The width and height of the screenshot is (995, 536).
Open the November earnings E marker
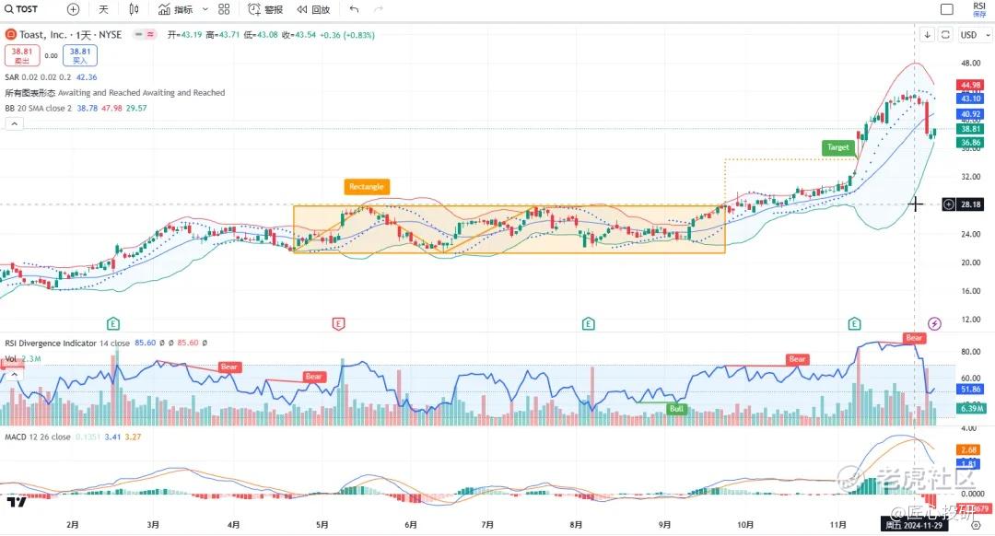(854, 324)
